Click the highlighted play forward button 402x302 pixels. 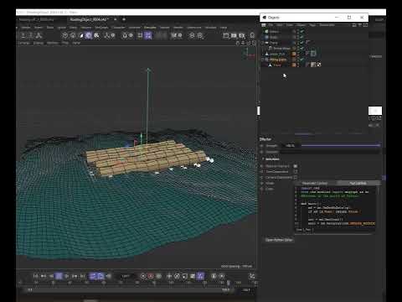point(59,276)
